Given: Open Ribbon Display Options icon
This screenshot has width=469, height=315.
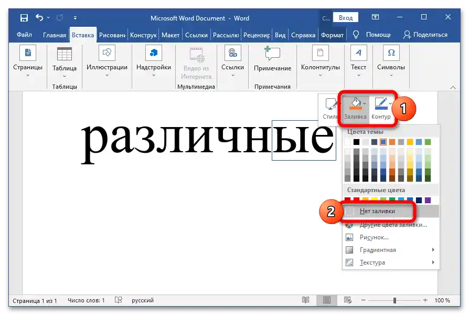Looking at the screenshot, I should [x=375, y=17].
